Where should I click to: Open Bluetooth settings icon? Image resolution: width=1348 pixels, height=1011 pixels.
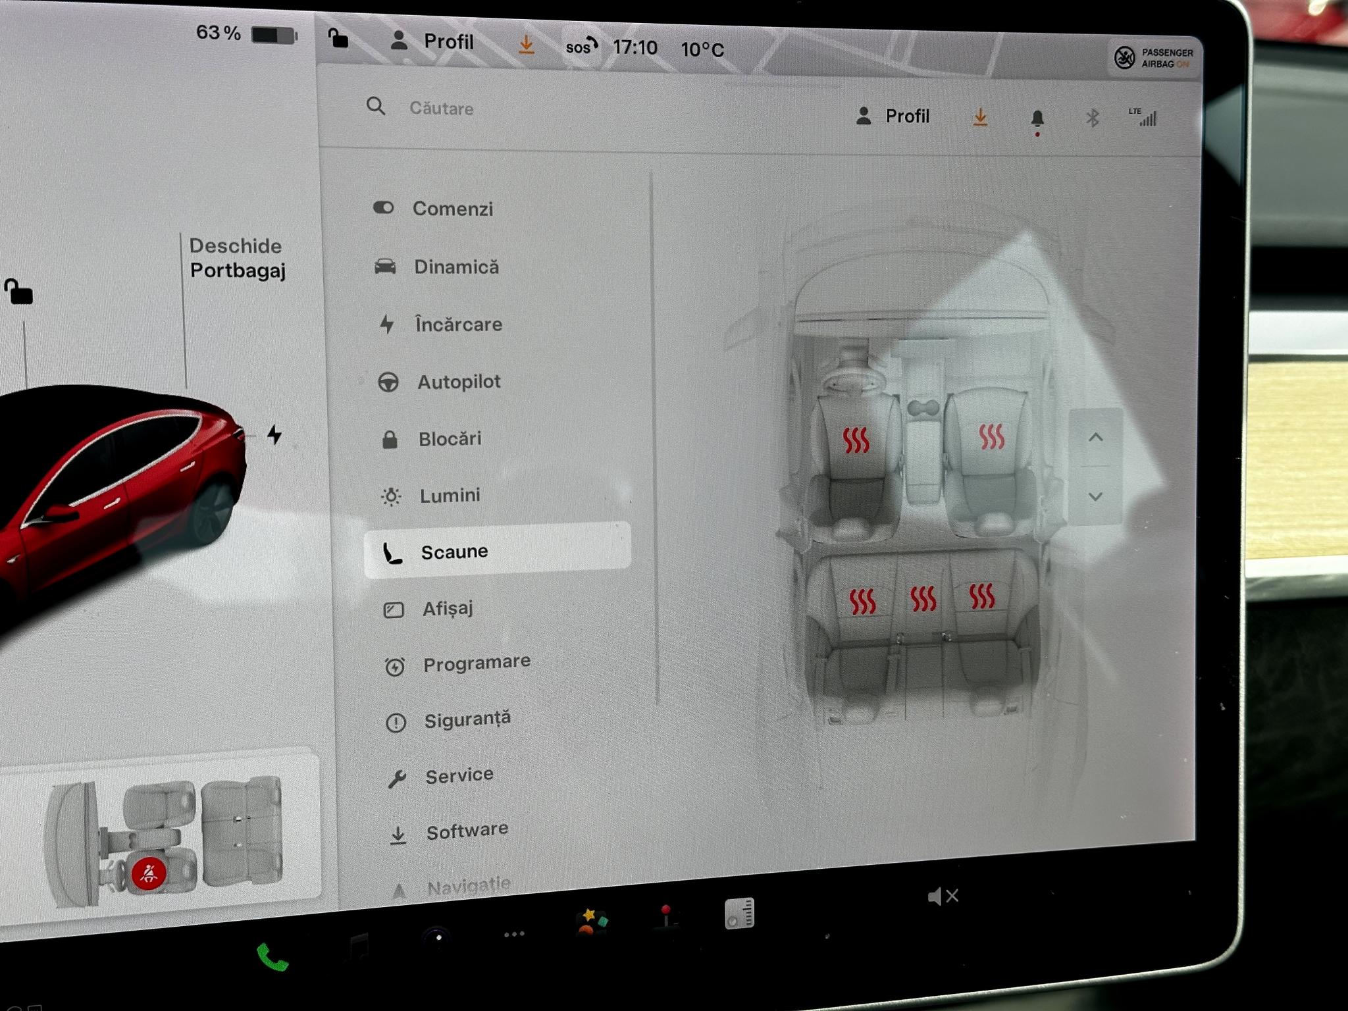coord(1093,118)
